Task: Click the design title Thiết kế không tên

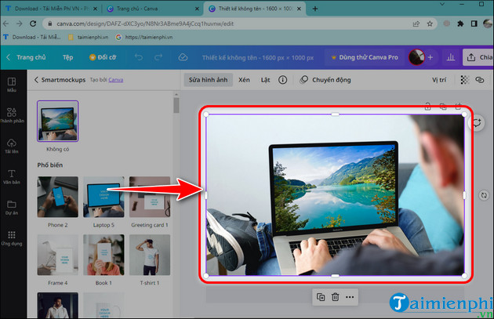Action: pyautogui.click(x=258, y=58)
